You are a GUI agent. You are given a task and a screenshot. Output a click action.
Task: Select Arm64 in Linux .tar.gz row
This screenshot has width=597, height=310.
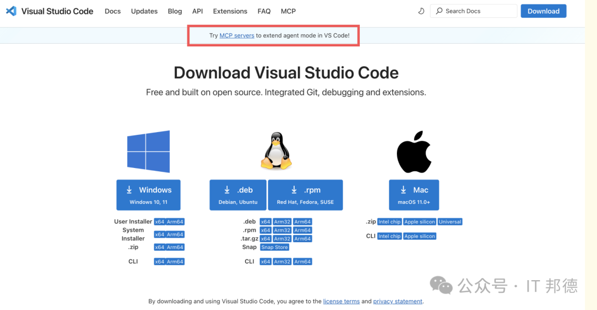pyautogui.click(x=302, y=239)
